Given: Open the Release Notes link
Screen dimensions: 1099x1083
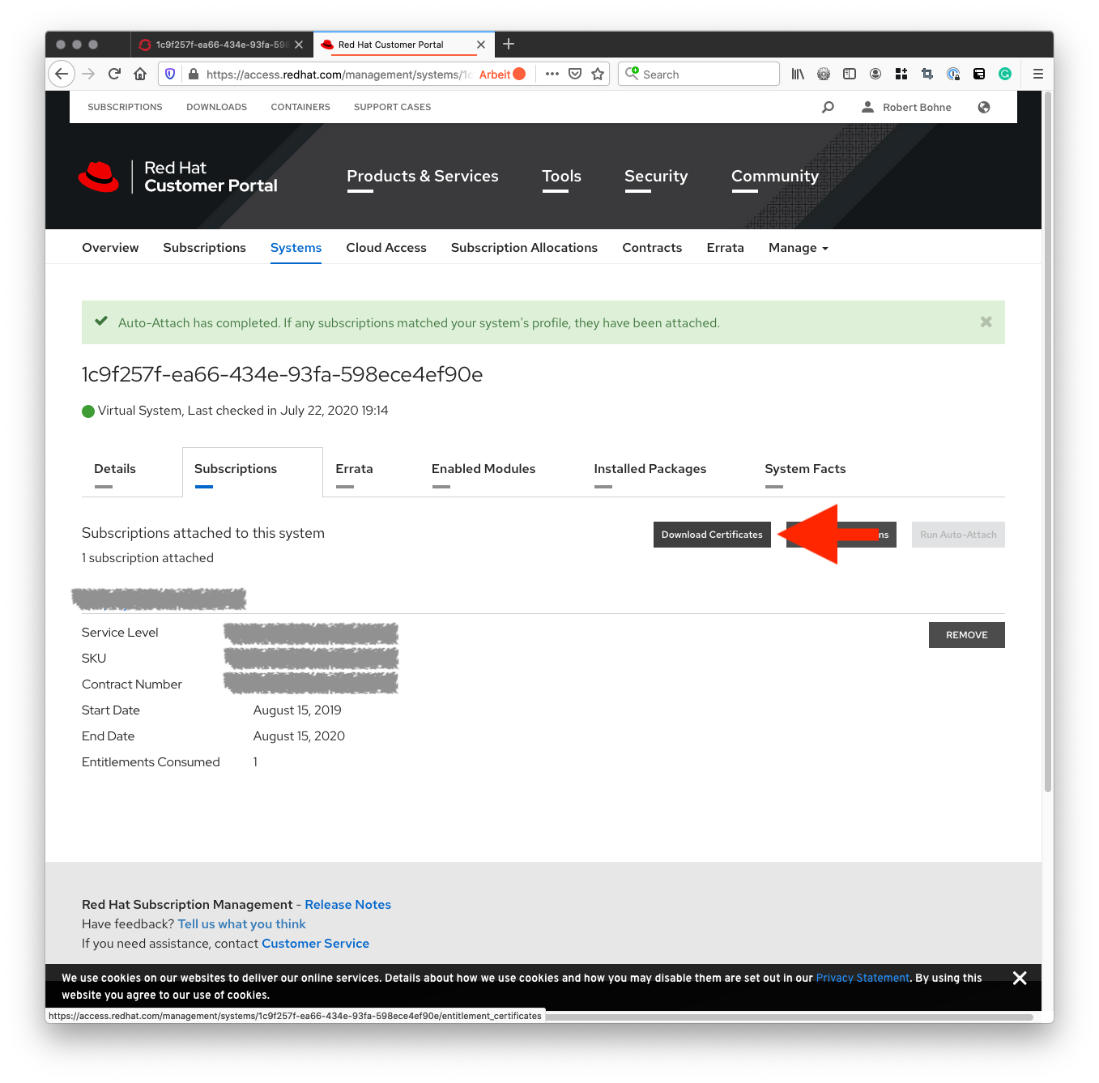Looking at the screenshot, I should click(x=347, y=905).
